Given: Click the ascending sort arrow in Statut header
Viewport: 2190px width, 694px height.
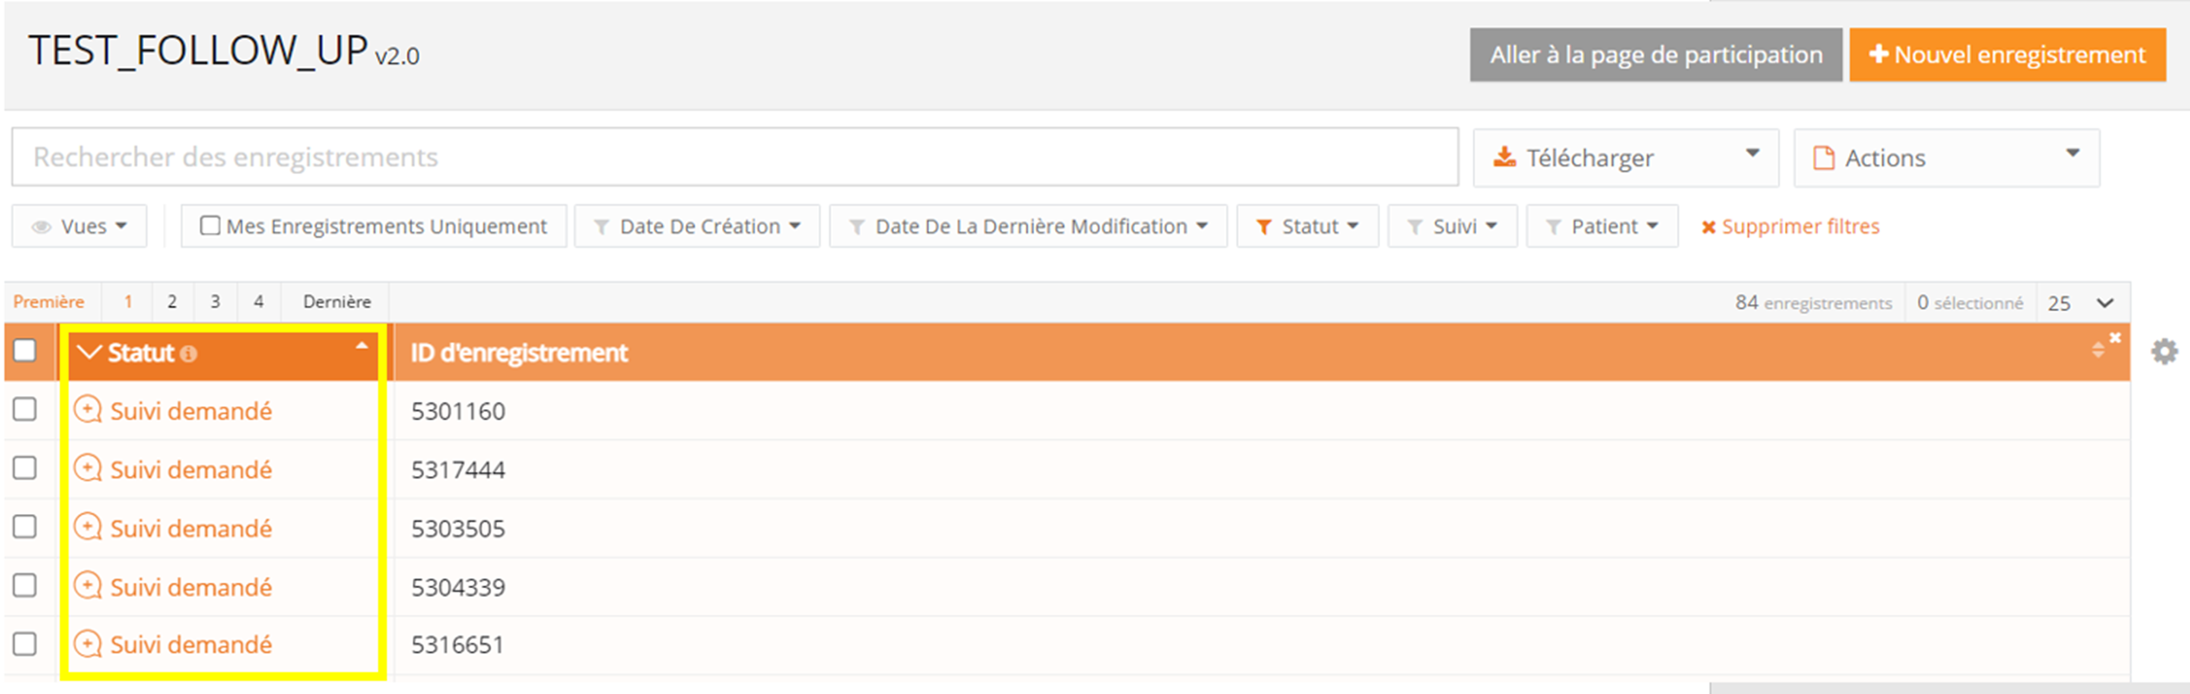Looking at the screenshot, I should 362,346.
